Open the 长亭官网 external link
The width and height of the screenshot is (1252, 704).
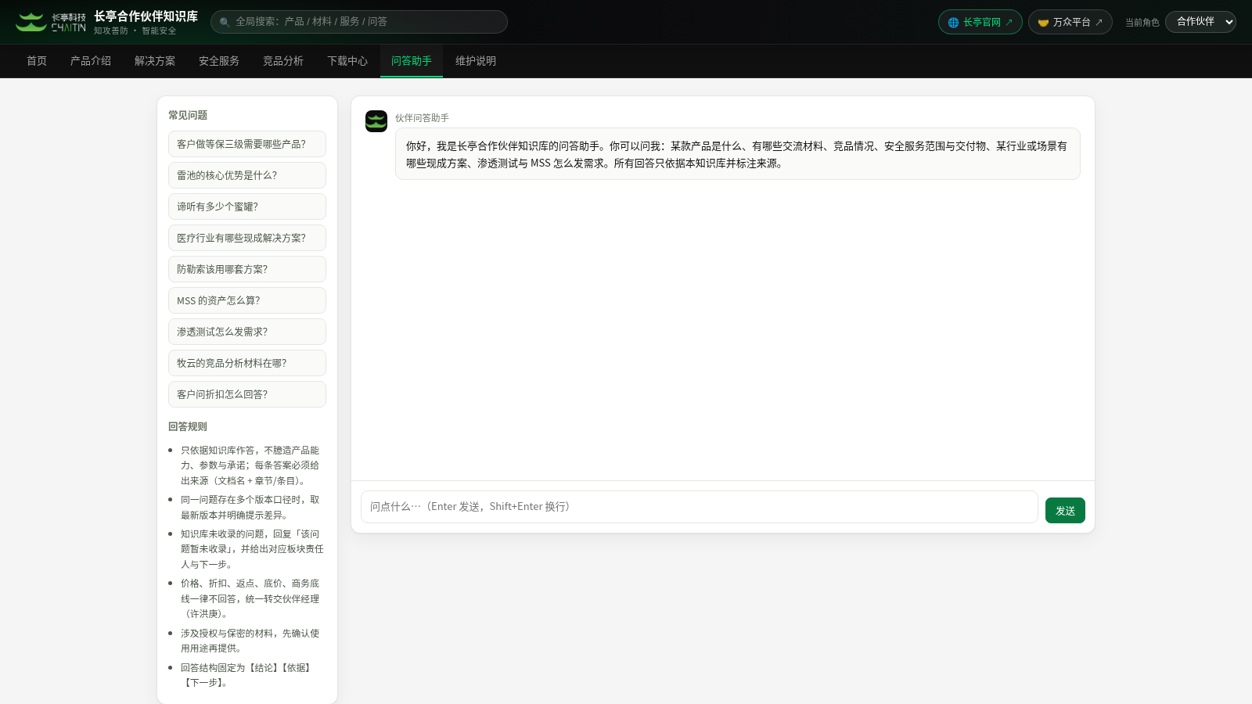[x=980, y=22]
